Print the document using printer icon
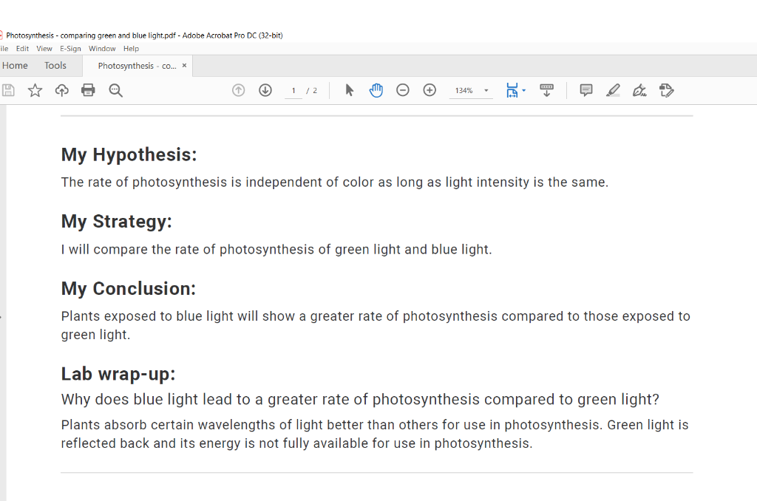 (x=89, y=90)
